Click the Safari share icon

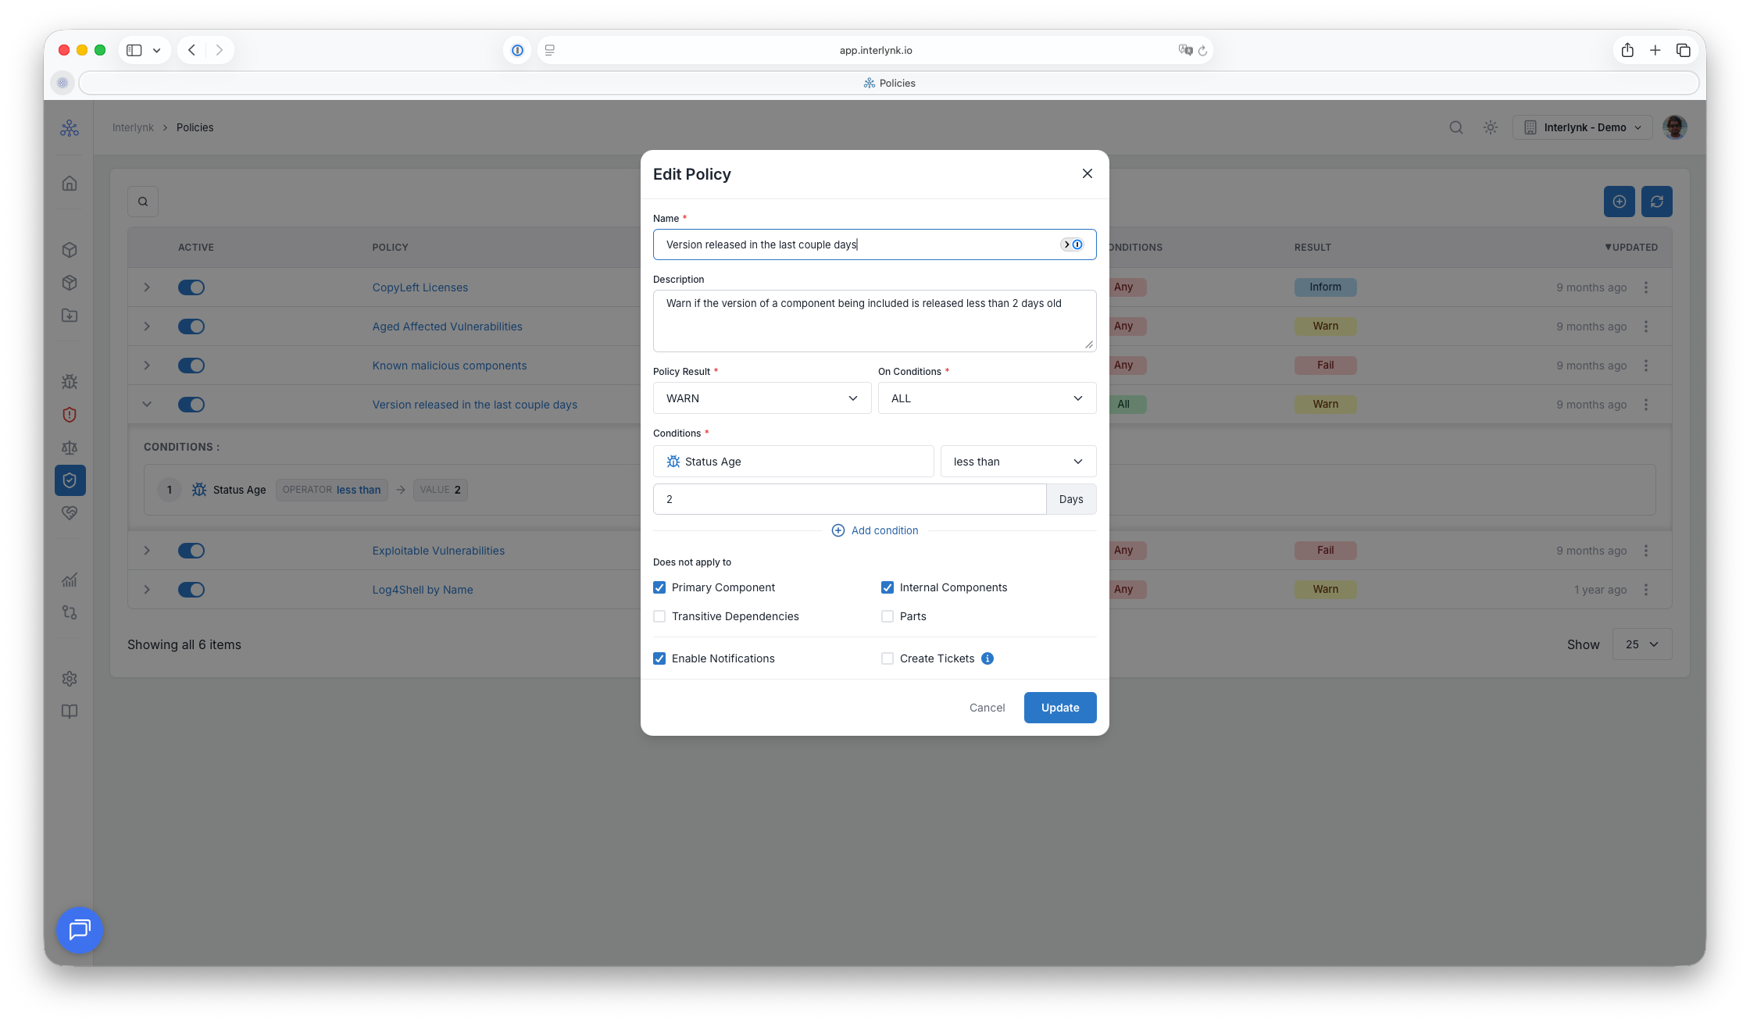(1627, 50)
